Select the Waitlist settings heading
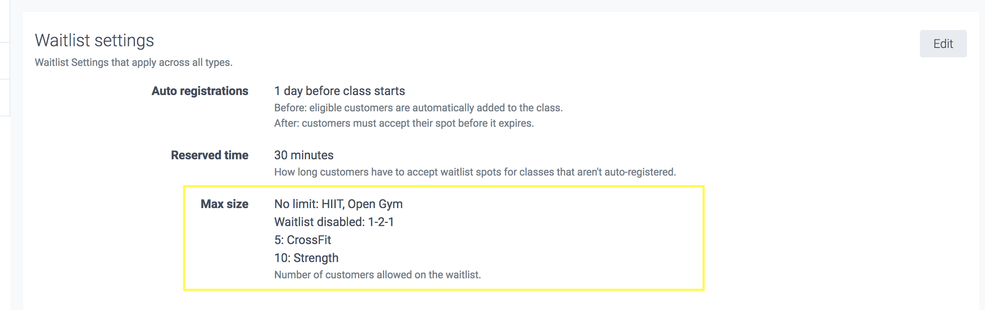The image size is (985, 310). coord(94,41)
